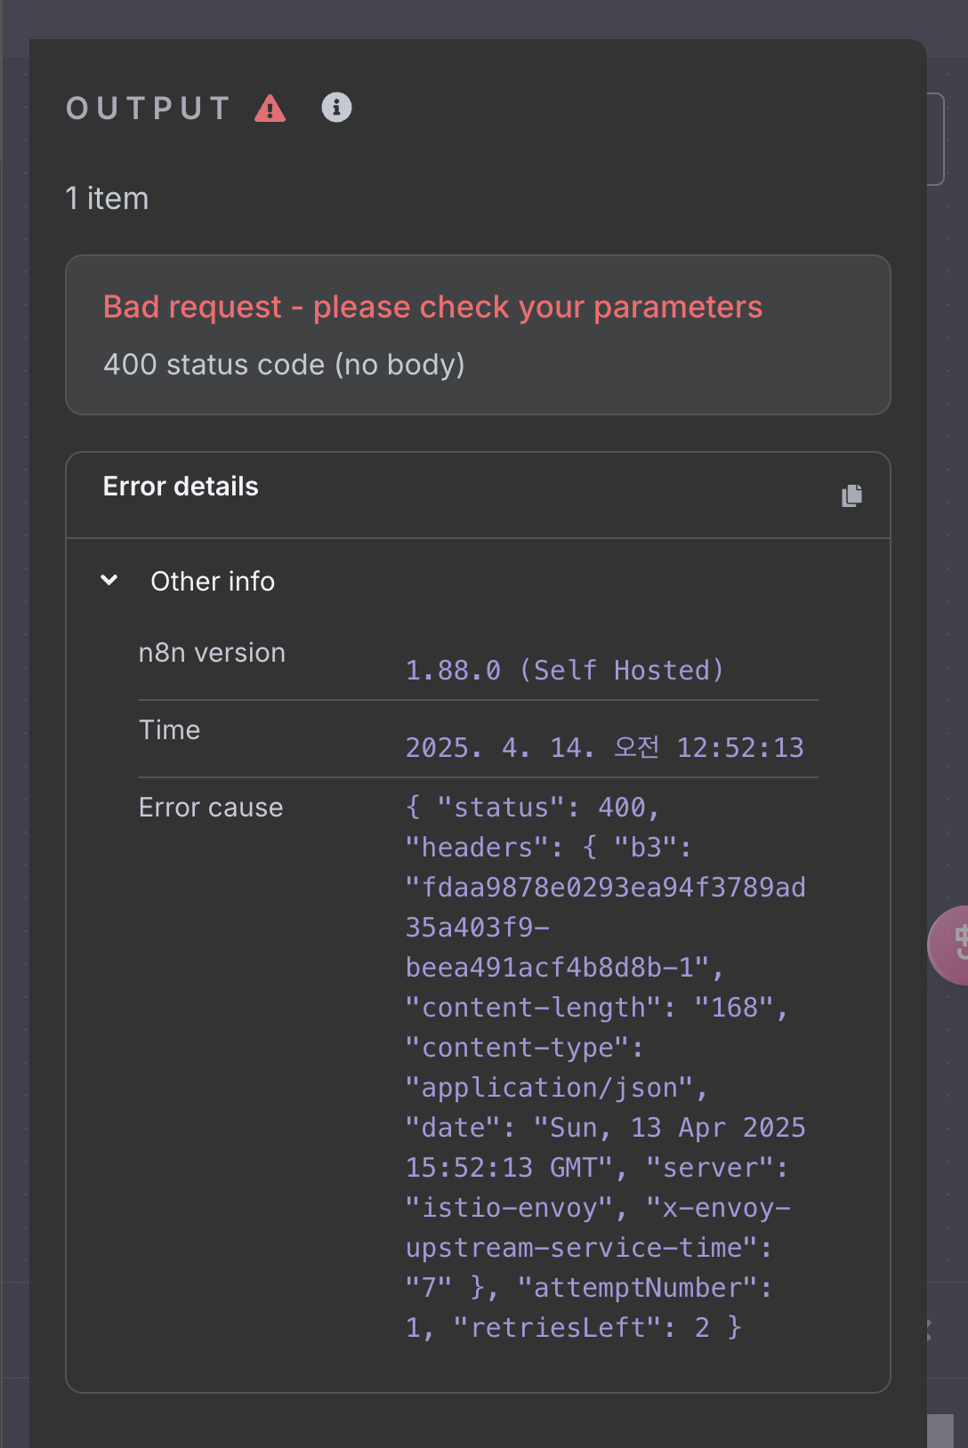The width and height of the screenshot is (968, 1448).
Task: Click the n8n version label
Action: (x=212, y=653)
